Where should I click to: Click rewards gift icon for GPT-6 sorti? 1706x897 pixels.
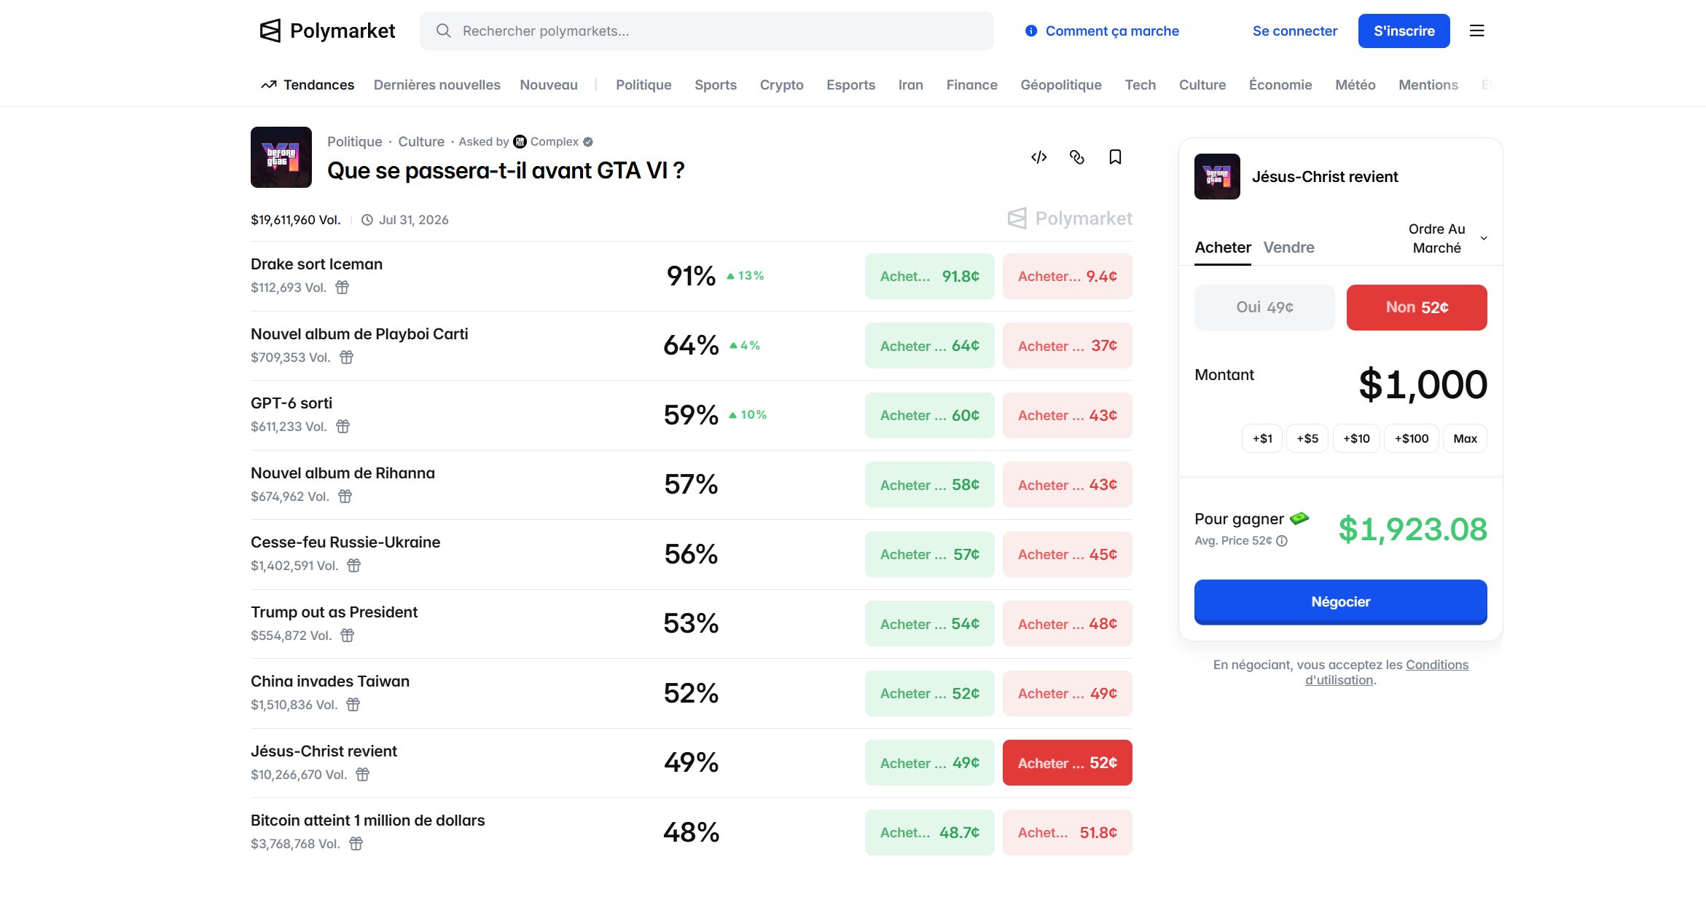pos(343,427)
